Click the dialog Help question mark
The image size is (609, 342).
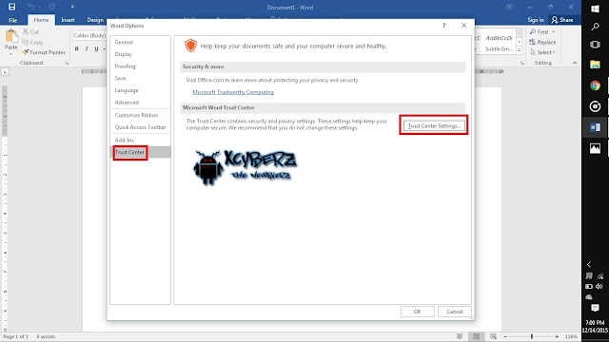[x=444, y=26]
